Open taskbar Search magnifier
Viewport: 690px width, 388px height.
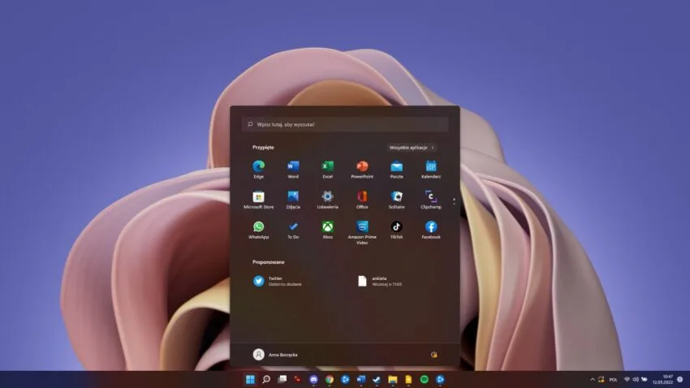pos(266,379)
